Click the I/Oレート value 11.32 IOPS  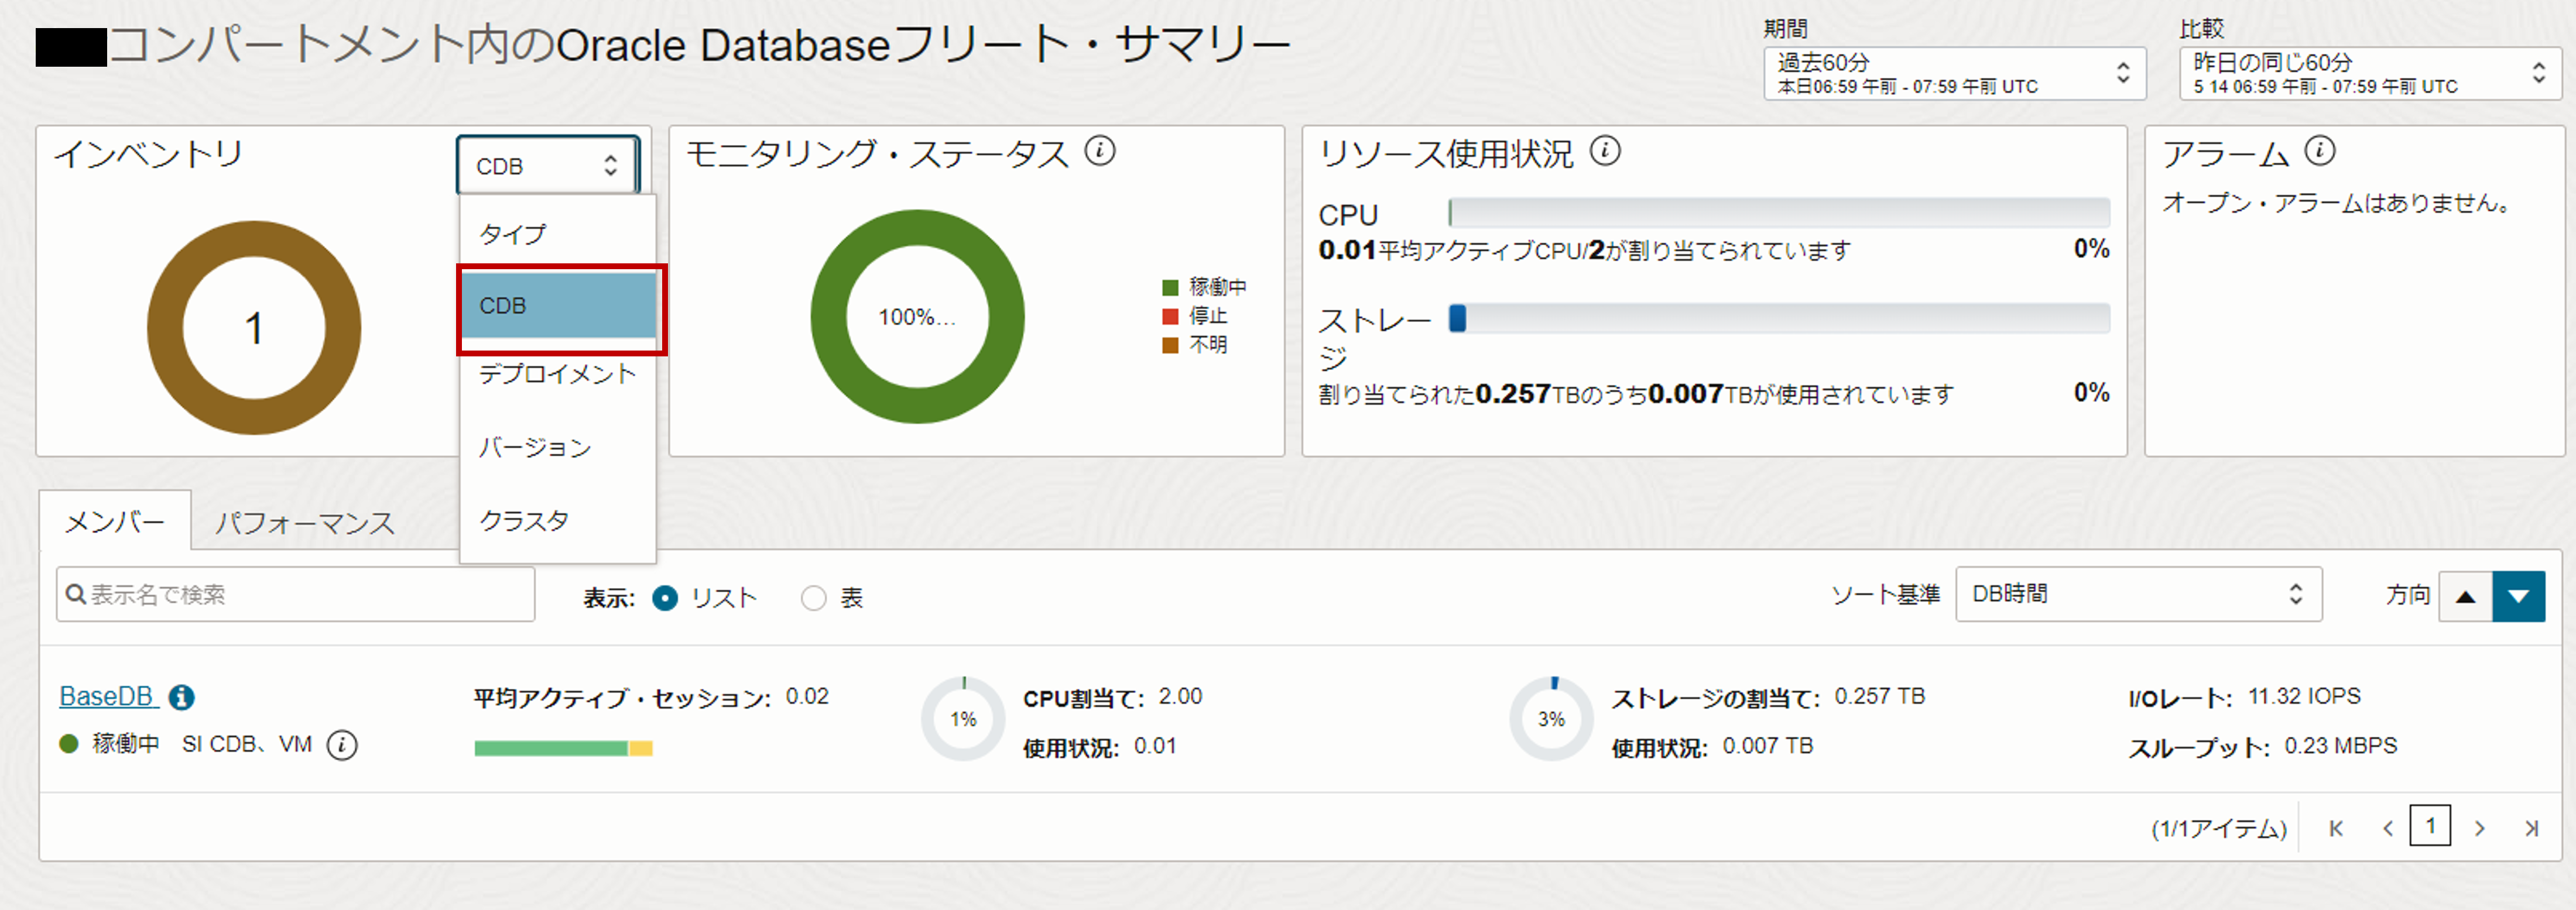(2304, 696)
